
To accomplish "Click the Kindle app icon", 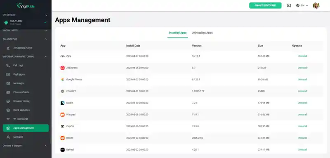I will point(63,103).
